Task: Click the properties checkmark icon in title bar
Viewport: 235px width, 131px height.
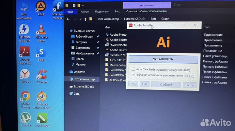Action: 74,6
